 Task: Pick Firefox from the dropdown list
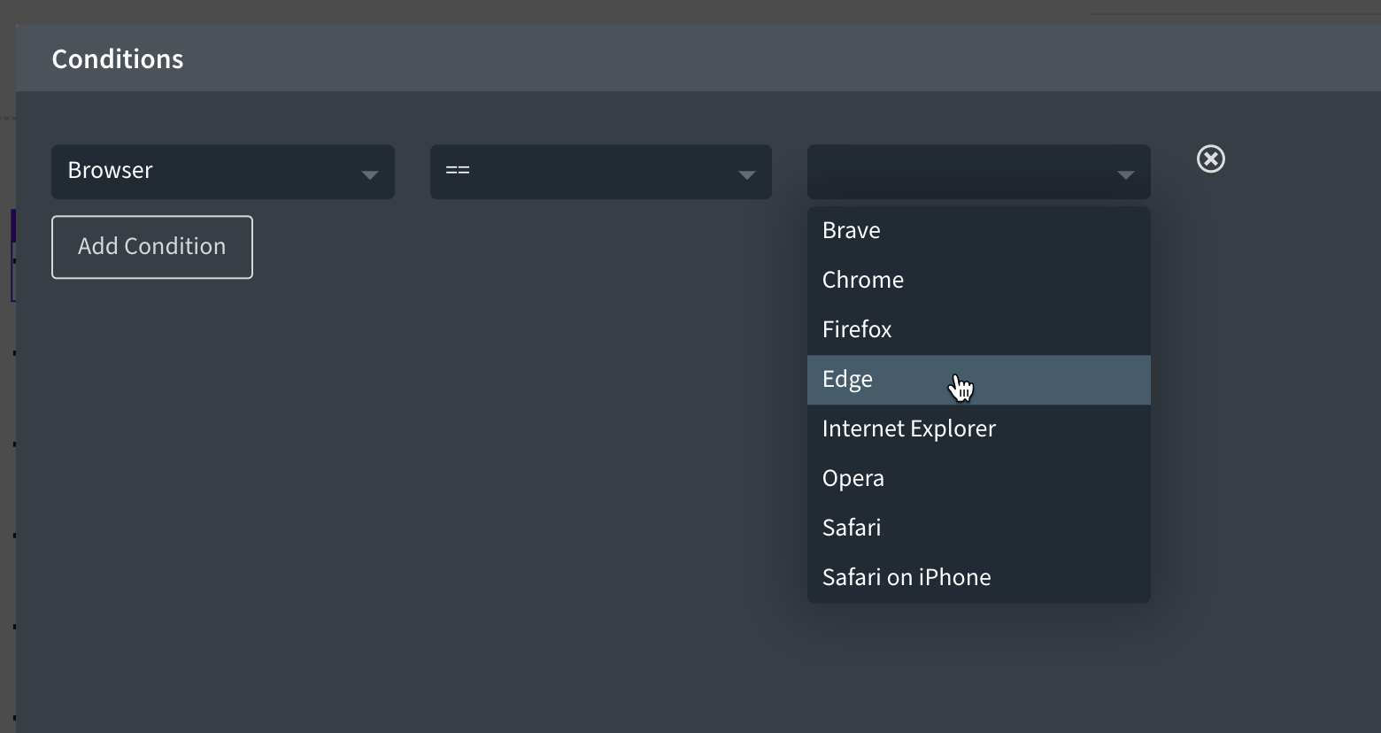click(x=857, y=330)
